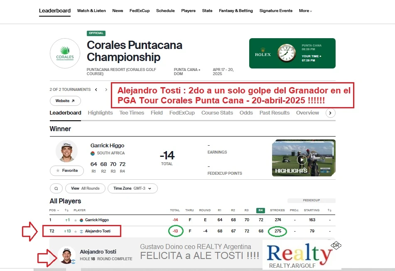Switch to the FedExCup tournament tab

tap(182, 113)
